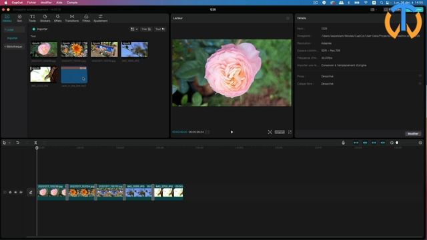Open the Tout filter dropdown
Screen dimensions: 427x240
point(160,29)
